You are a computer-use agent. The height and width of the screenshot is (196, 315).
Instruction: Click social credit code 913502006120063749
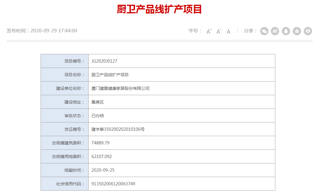[113, 184]
